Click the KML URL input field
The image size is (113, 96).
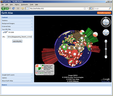19,37
